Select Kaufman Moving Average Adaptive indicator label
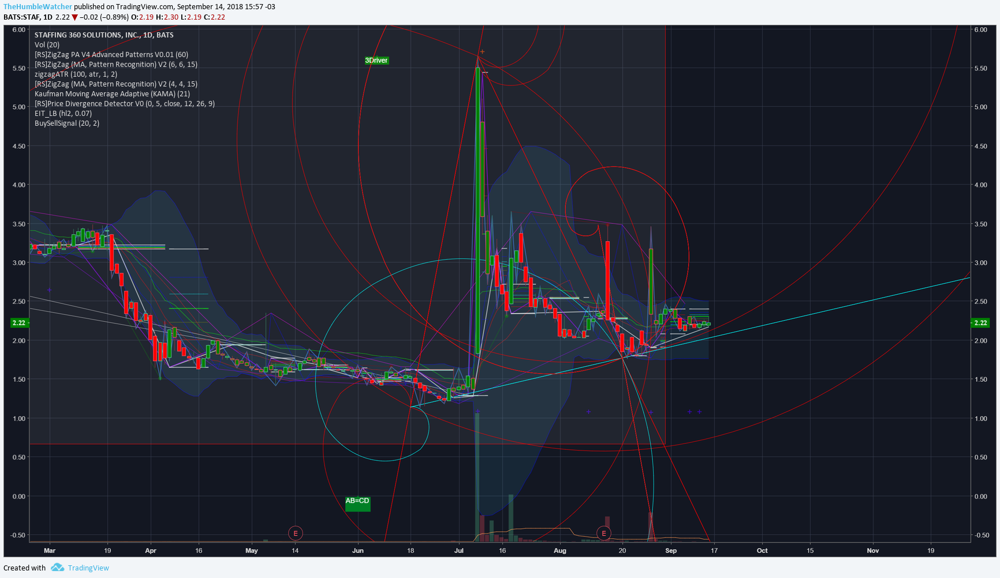Screen dimensions: 1000x578 tap(113, 94)
